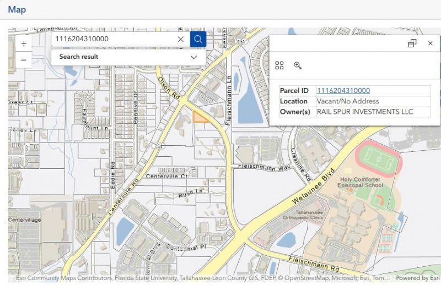Expand the Search result dropdown

tap(193, 57)
